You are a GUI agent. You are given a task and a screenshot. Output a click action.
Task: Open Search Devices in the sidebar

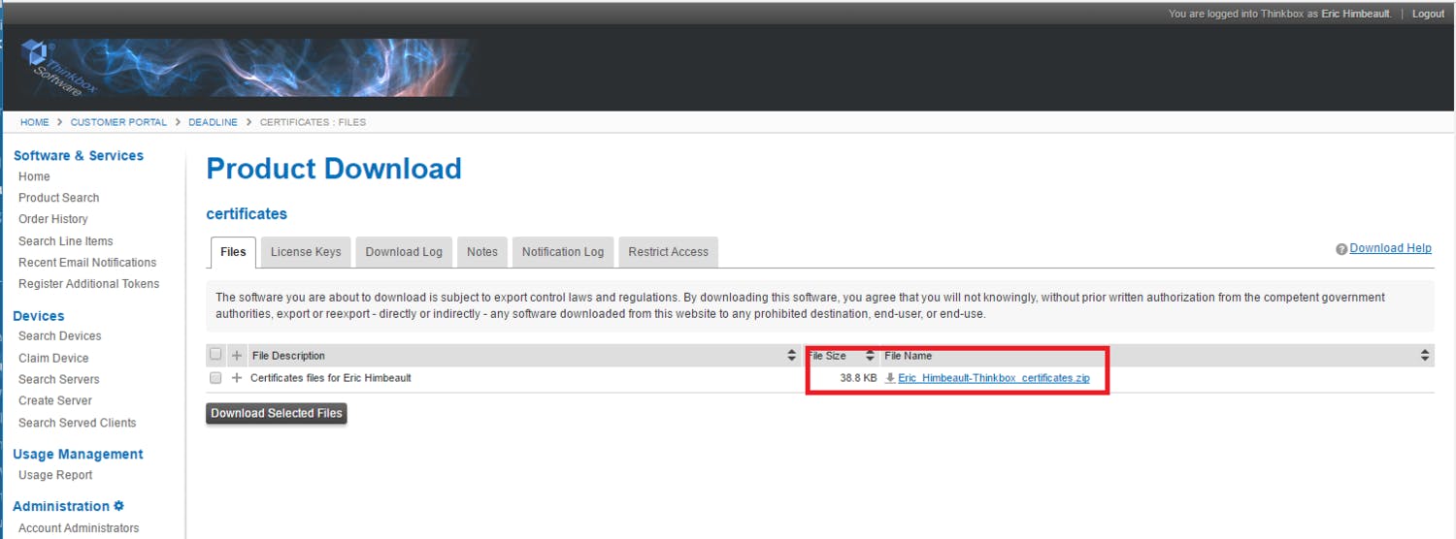(60, 336)
